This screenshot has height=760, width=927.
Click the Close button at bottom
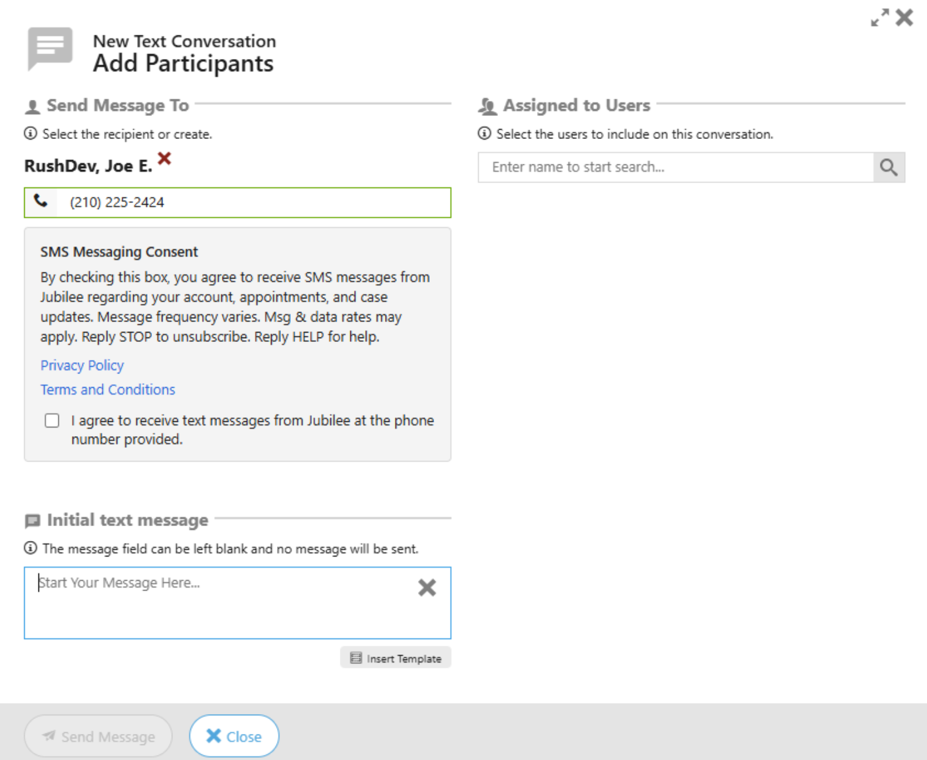click(234, 736)
